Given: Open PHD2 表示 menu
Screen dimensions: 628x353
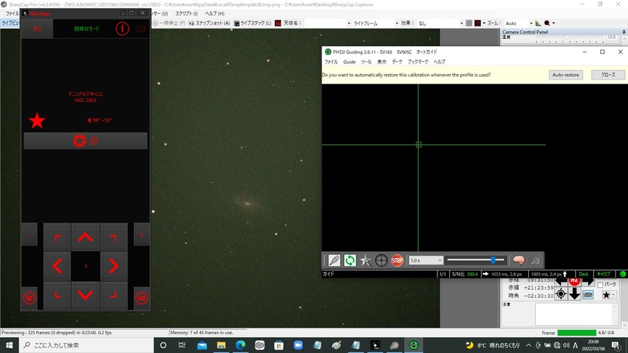Looking at the screenshot, I should tap(382, 61).
